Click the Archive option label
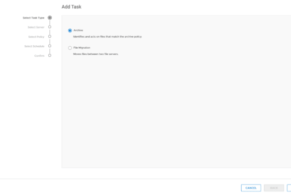Screen dimensions: 291x194 78,30
